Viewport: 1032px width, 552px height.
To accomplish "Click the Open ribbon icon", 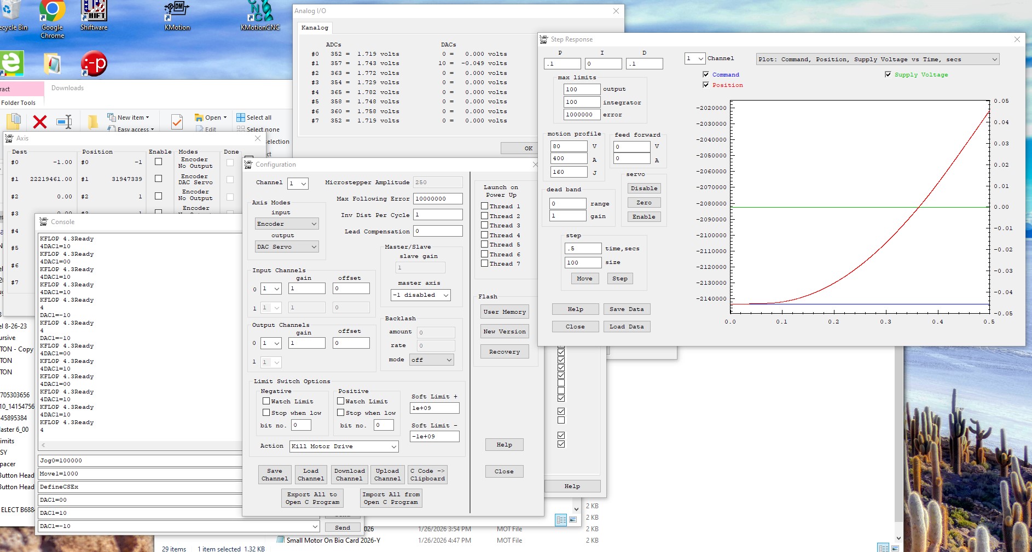I will (x=199, y=118).
